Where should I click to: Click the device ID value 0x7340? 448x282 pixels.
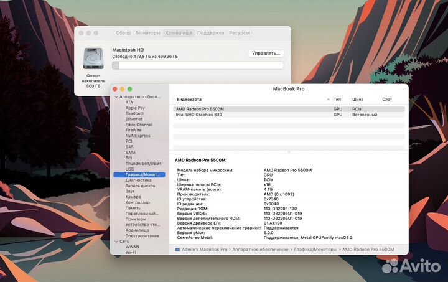coord(271,199)
